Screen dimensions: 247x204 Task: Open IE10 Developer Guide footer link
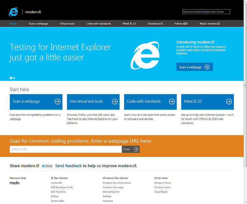(62, 187)
